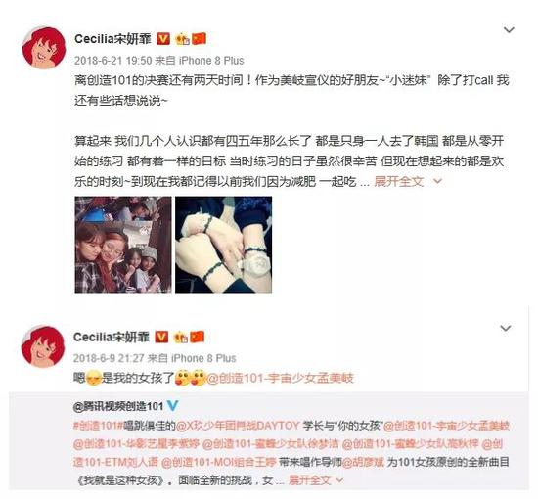Screen dimensions: 538x499
Task: Open second post's profile avatar
Action: [42, 346]
